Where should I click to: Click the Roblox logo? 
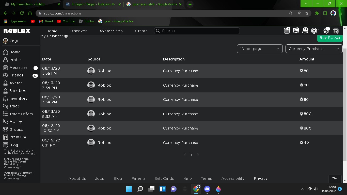[17, 31]
